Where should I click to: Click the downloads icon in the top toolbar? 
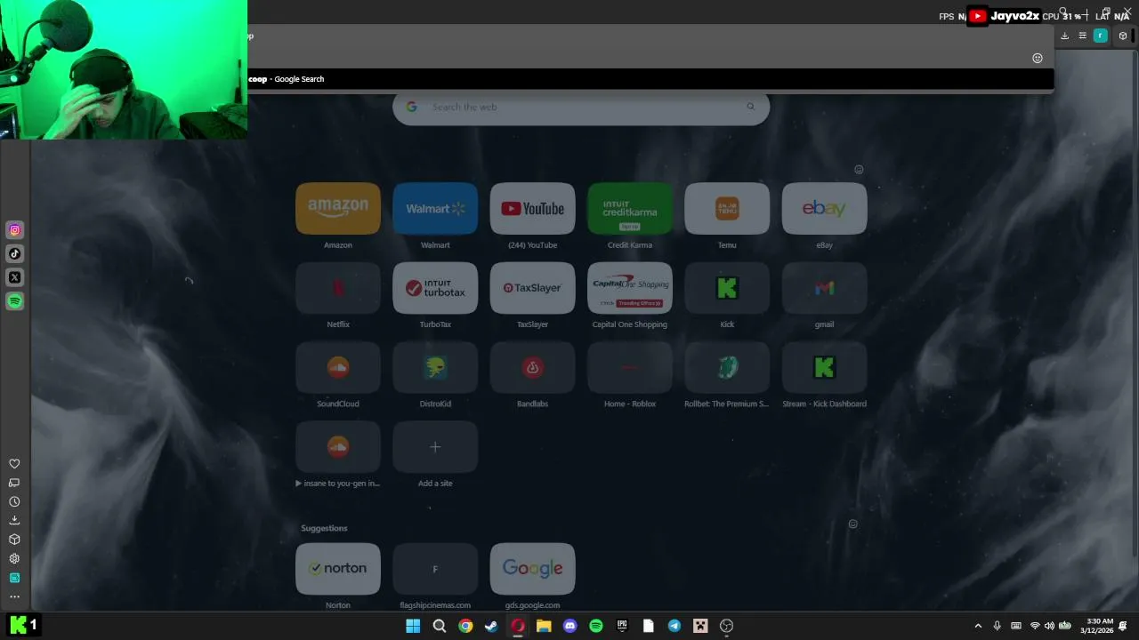pos(1064,36)
